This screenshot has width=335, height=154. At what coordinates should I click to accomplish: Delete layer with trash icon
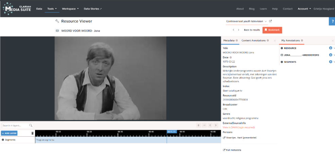[33, 133]
